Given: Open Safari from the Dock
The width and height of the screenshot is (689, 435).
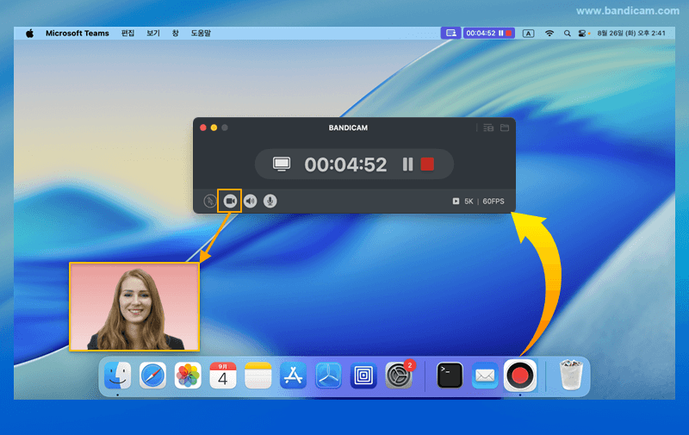Looking at the screenshot, I should pos(152,376).
